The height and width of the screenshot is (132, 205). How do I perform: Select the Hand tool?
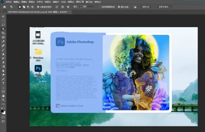[x=3, y=96]
